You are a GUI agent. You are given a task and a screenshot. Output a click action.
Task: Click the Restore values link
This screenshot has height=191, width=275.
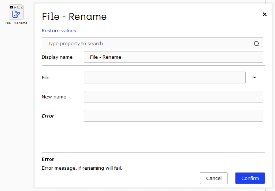pos(59,30)
